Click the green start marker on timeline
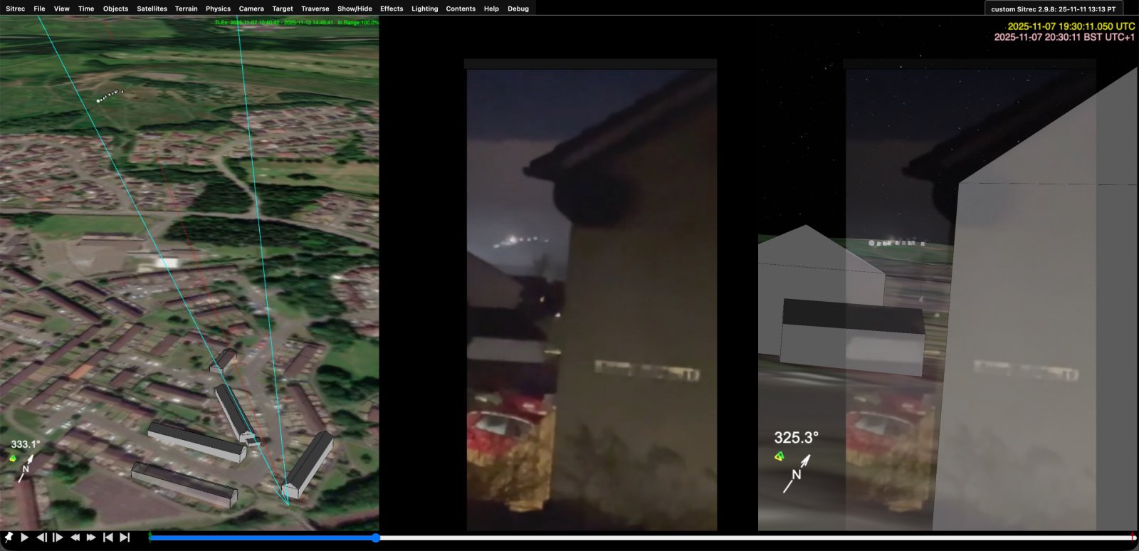Image resolution: width=1139 pixels, height=551 pixels. point(150,537)
